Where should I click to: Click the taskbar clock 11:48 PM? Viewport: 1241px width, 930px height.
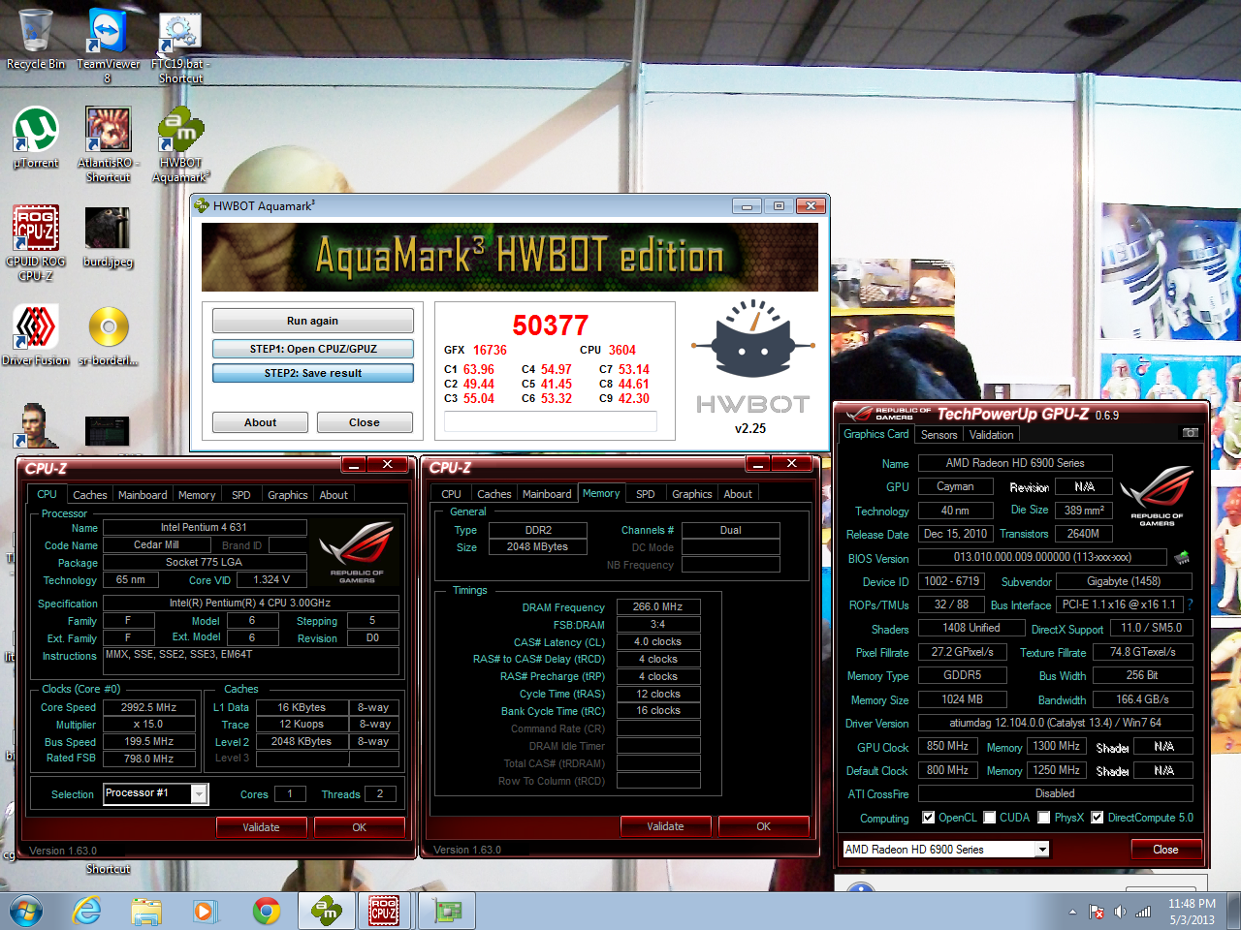1192,912
